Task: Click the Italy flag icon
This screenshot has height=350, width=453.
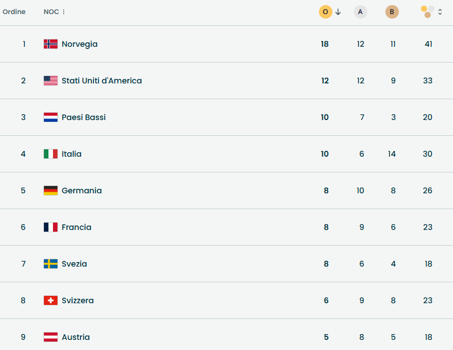Action: (51, 154)
